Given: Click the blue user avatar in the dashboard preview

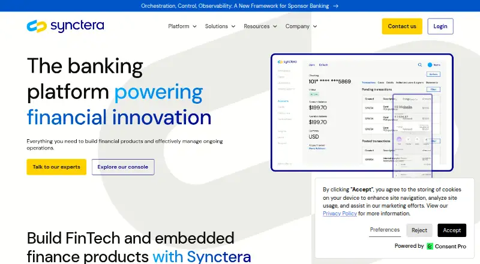Looking at the screenshot, I should pos(430,65).
